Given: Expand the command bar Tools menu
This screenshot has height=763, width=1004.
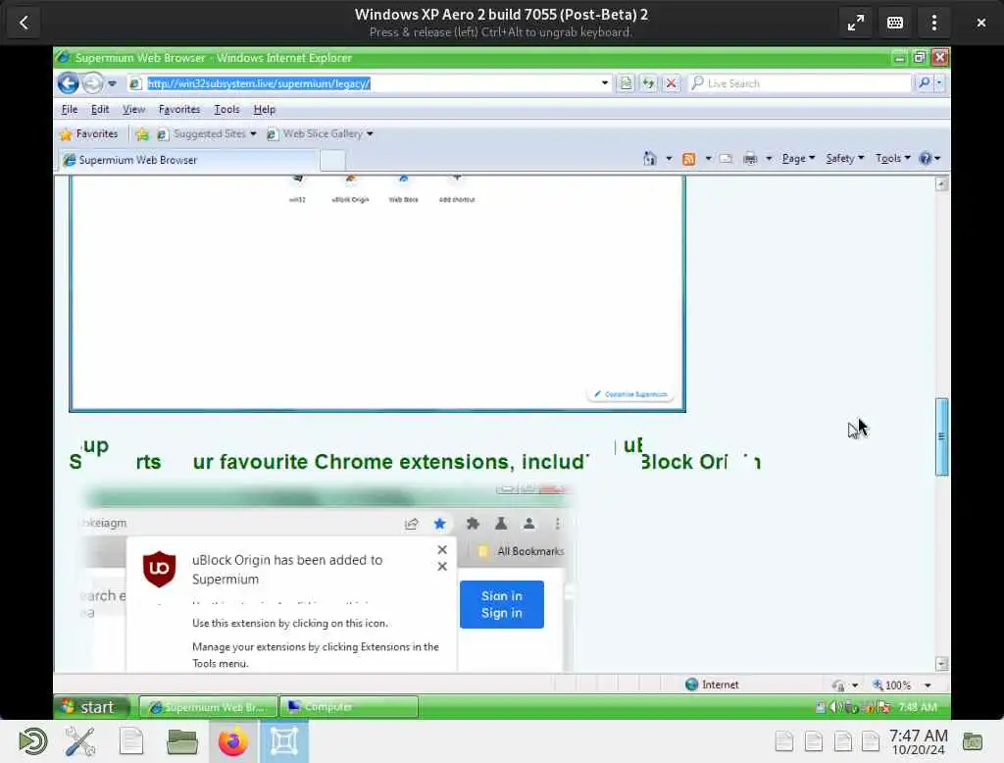Looking at the screenshot, I should (x=892, y=158).
